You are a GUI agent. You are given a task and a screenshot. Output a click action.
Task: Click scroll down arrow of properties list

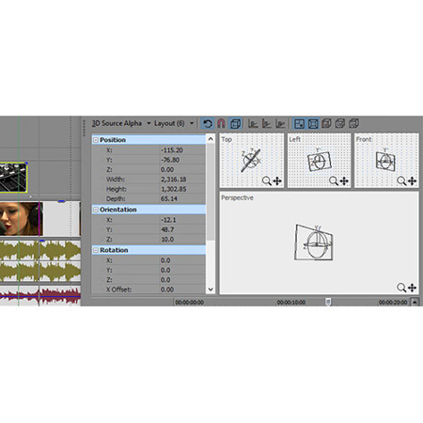[x=211, y=290]
